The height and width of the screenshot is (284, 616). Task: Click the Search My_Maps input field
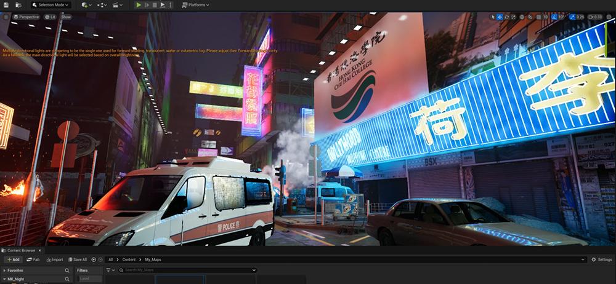(x=187, y=270)
